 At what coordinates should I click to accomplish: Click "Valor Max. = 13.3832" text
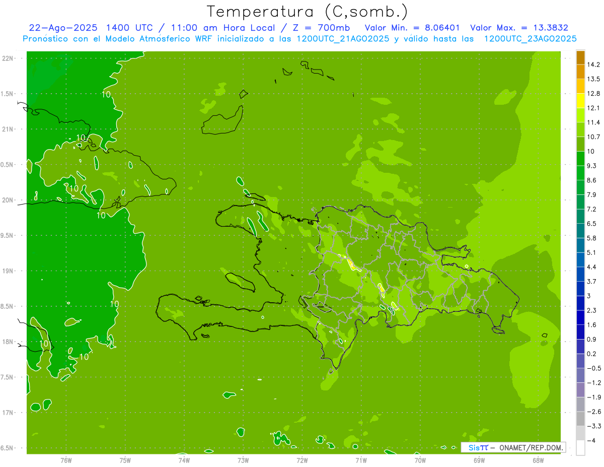(519, 28)
